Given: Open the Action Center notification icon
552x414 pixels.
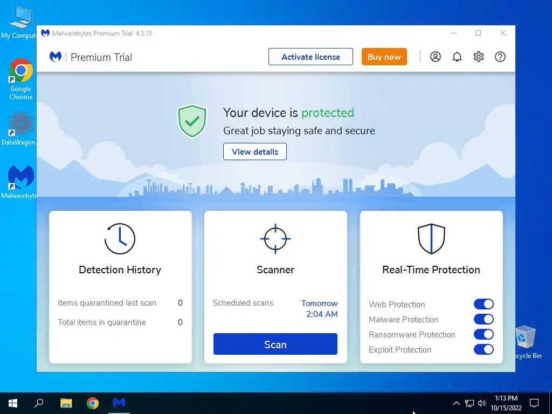Looking at the screenshot, I should (x=534, y=403).
